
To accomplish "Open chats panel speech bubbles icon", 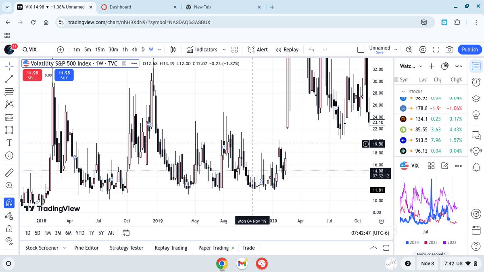I will 476,135.
